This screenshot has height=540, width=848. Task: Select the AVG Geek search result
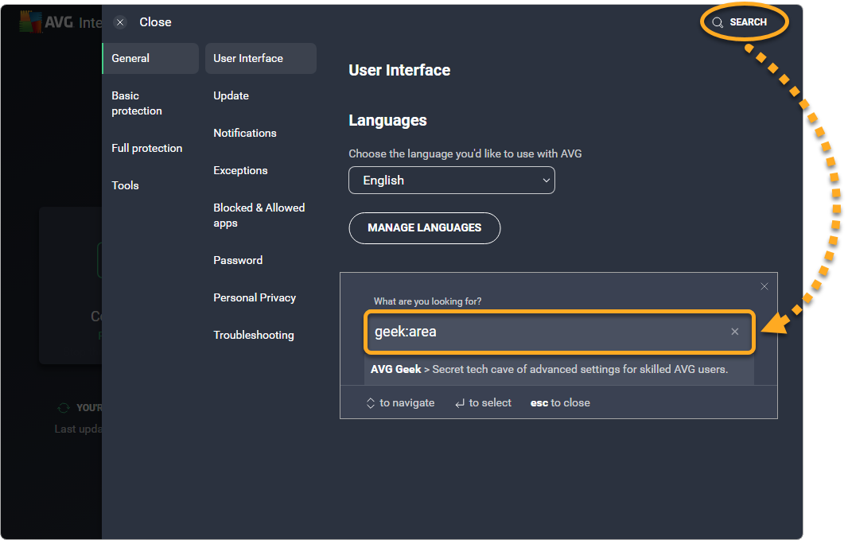click(549, 369)
